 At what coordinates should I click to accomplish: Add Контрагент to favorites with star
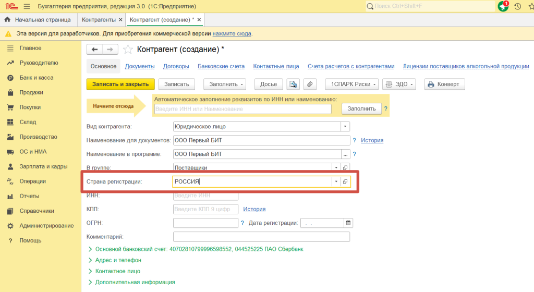click(x=127, y=50)
